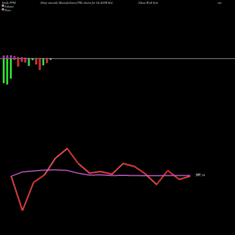Click the lowest dip of the red price line
This screenshot has height=235, width=235.
[x=23, y=210]
